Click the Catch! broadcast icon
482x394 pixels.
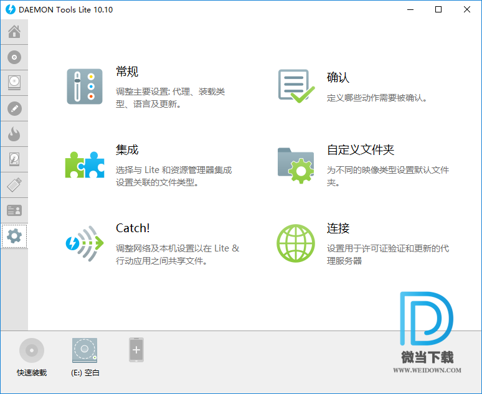pyautogui.click(x=85, y=244)
